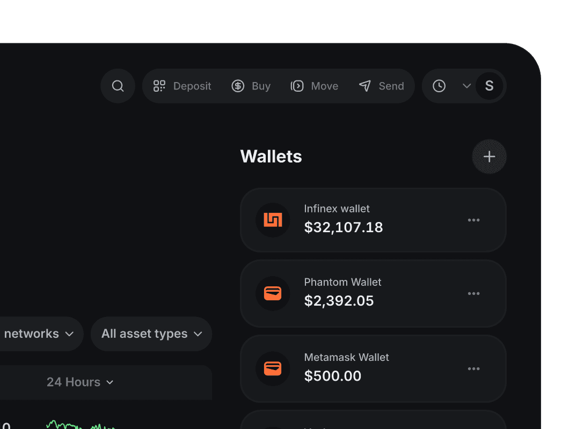The image size is (584, 429).
Task: Click the Send paper-plane icon
Action: pyautogui.click(x=365, y=86)
